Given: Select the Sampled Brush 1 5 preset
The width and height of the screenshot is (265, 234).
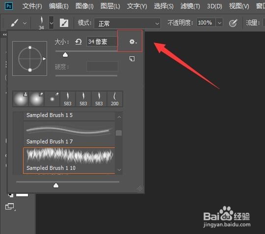Looking at the screenshot, I should pyautogui.click(x=69, y=116).
